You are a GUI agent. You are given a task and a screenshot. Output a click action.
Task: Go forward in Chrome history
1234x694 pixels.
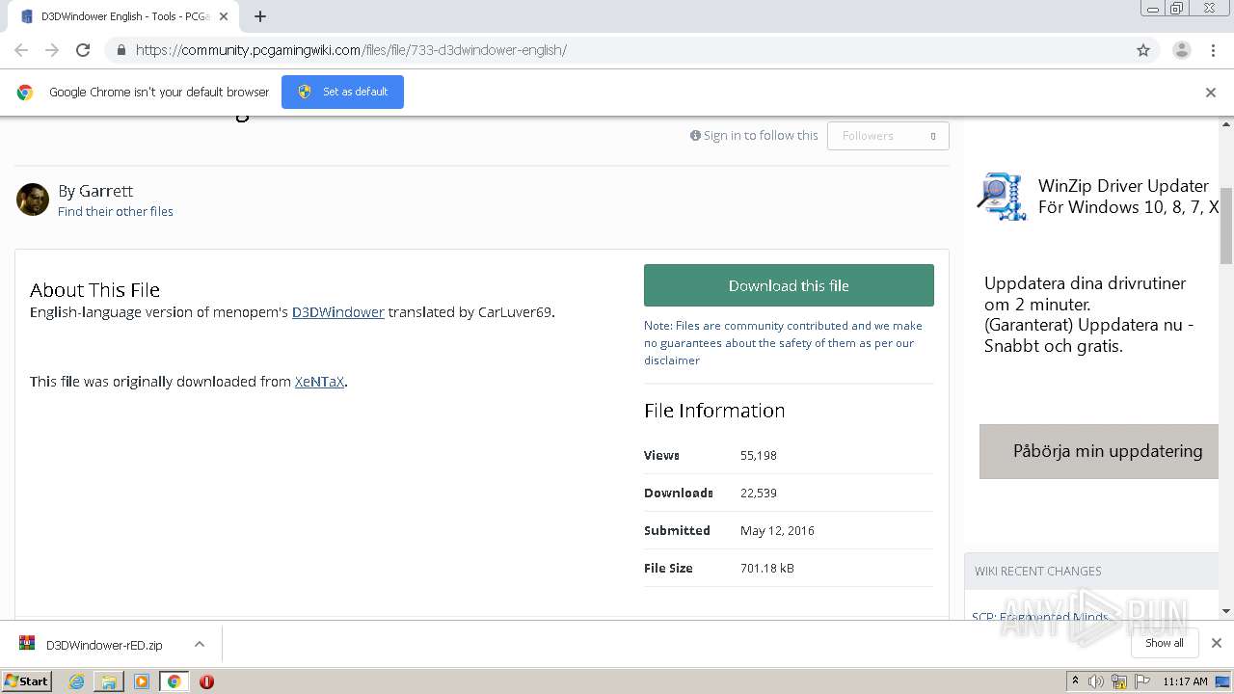pyautogui.click(x=52, y=50)
